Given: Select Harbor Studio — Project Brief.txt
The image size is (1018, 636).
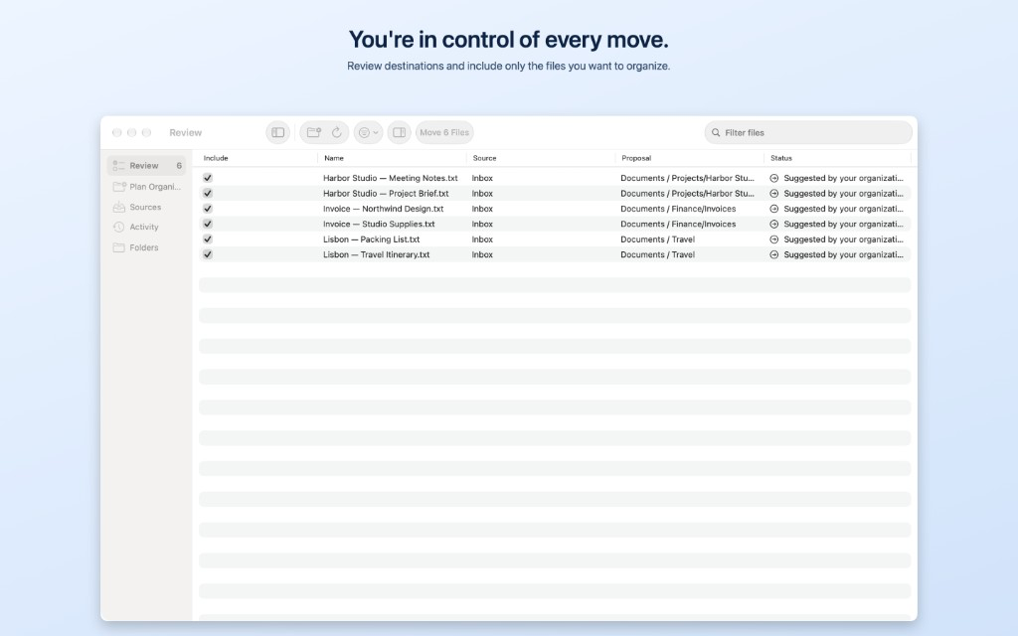Looking at the screenshot, I should [386, 194].
